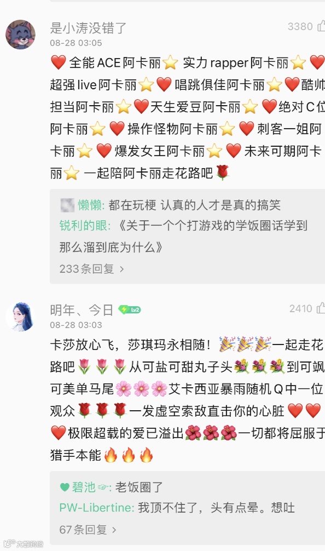Open 明年、今日's blue-haired avatar profile
325x551 pixels.
pos(20,317)
